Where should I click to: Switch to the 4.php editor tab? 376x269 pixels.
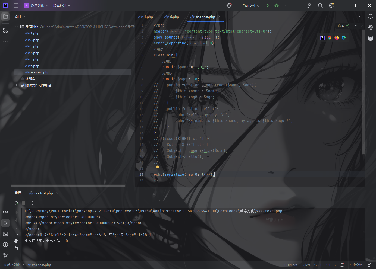click(146, 17)
